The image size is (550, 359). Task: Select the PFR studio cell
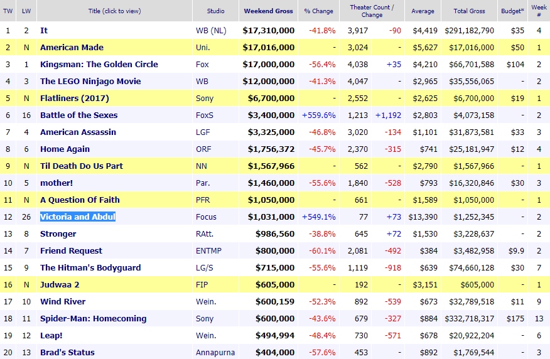[x=203, y=200]
